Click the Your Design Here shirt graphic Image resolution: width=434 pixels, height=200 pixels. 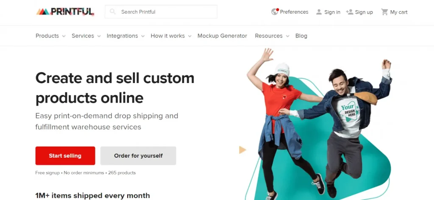click(349, 112)
